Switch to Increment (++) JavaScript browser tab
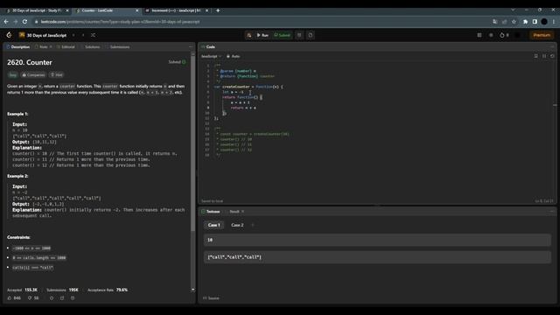This screenshot has height=315, width=560. coord(177,10)
